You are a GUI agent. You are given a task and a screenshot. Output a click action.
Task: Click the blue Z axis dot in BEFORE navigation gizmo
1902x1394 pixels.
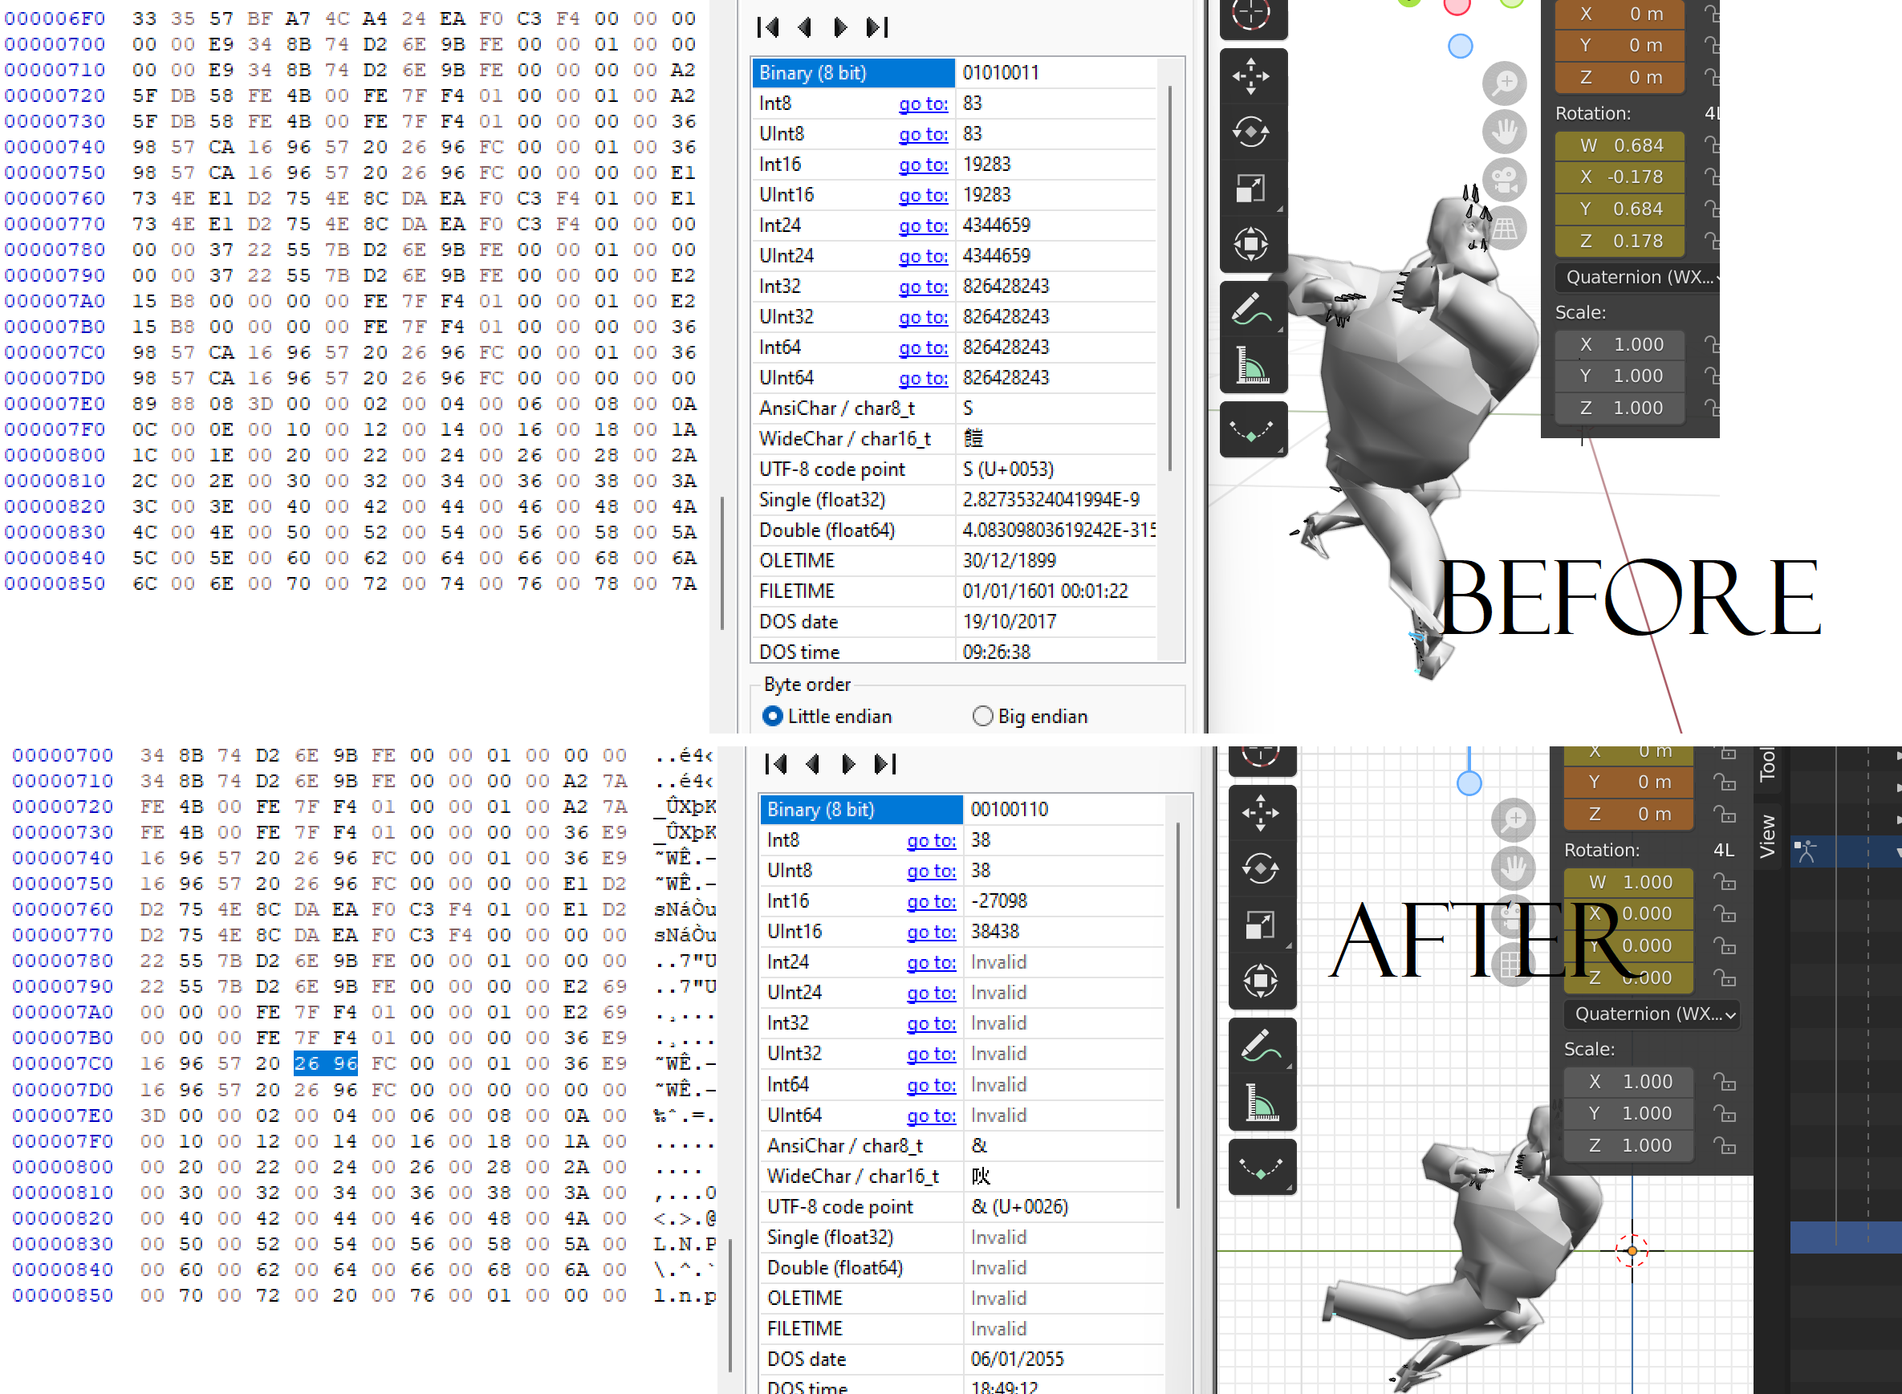click(1460, 46)
